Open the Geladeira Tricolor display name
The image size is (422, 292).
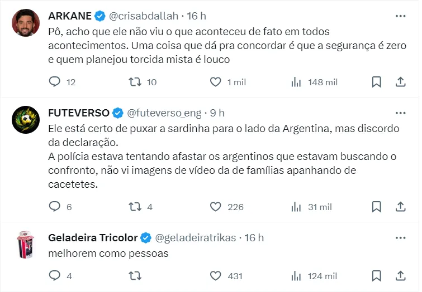point(93,238)
